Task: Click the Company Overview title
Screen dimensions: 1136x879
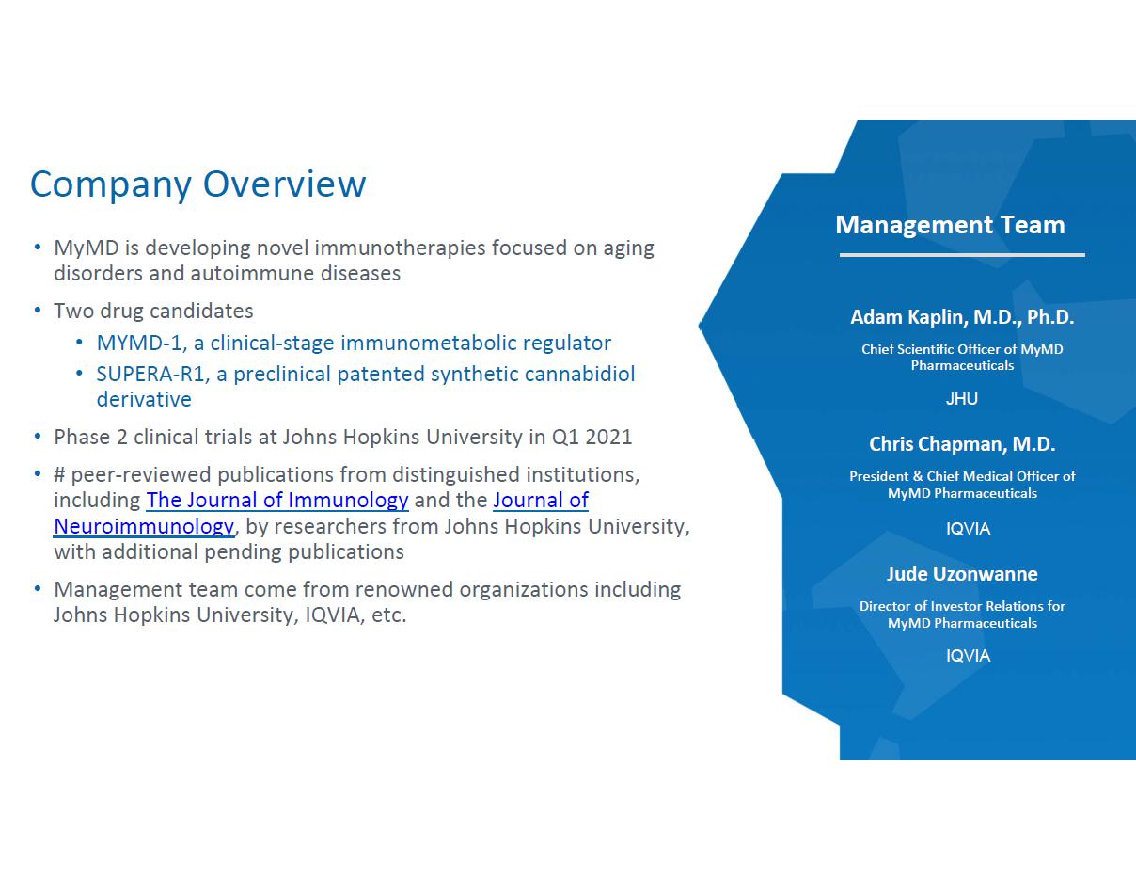Action: click(197, 184)
